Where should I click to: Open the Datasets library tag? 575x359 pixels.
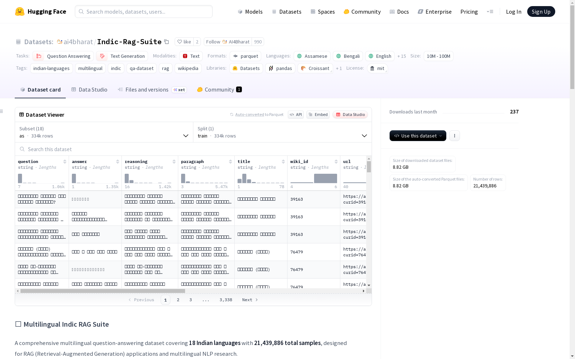point(246,68)
